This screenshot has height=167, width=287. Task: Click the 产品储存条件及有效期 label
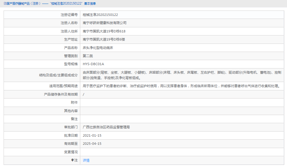61,94
